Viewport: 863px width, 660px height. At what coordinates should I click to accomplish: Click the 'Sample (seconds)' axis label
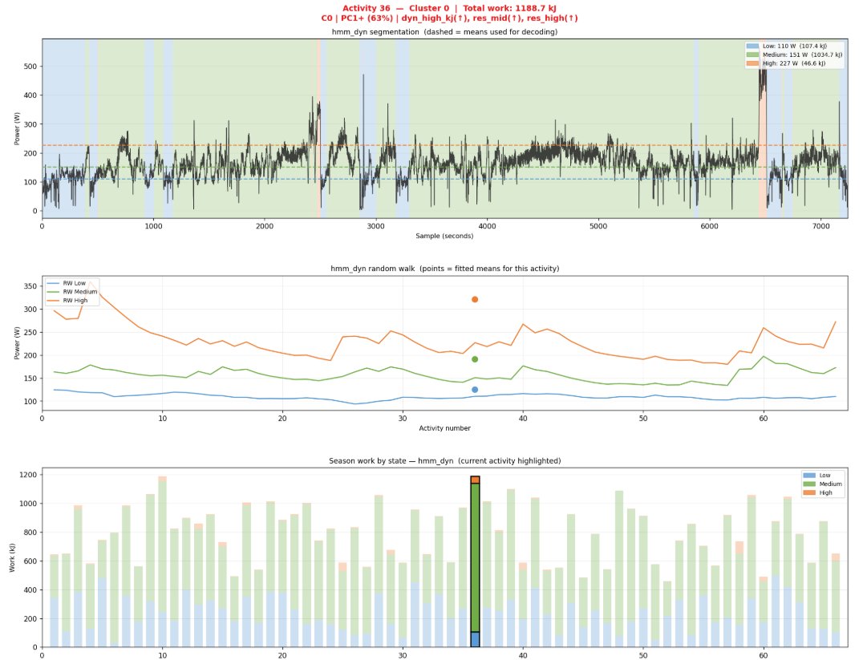pos(444,236)
